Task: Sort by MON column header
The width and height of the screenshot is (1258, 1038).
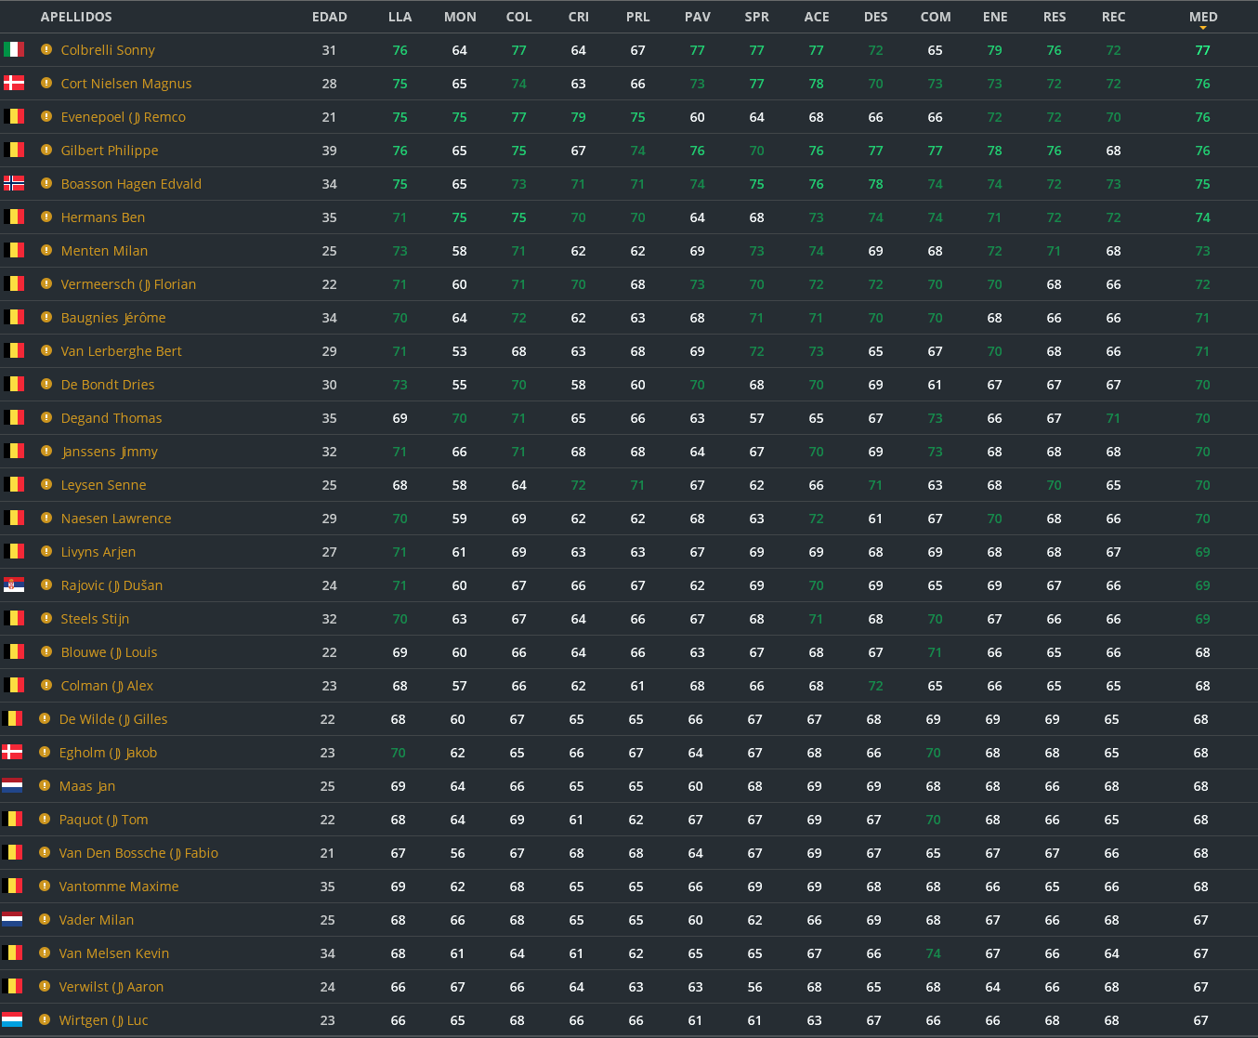Action: point(460,17)
